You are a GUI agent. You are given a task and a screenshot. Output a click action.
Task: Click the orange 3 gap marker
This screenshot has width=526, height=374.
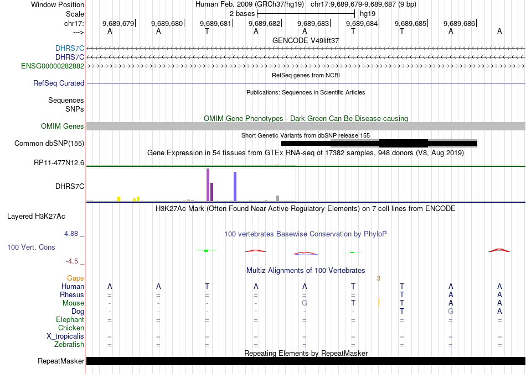(x=378, y=278)
